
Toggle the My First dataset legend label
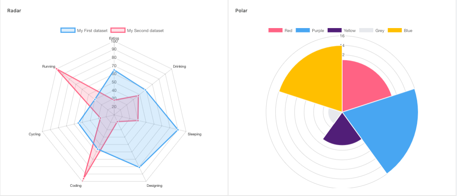(92, 31)
